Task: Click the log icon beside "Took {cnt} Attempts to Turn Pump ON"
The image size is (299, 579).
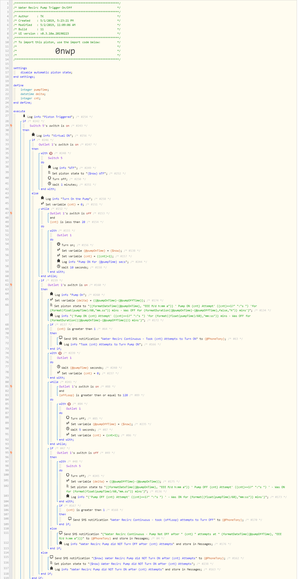Action: (61, 343)
